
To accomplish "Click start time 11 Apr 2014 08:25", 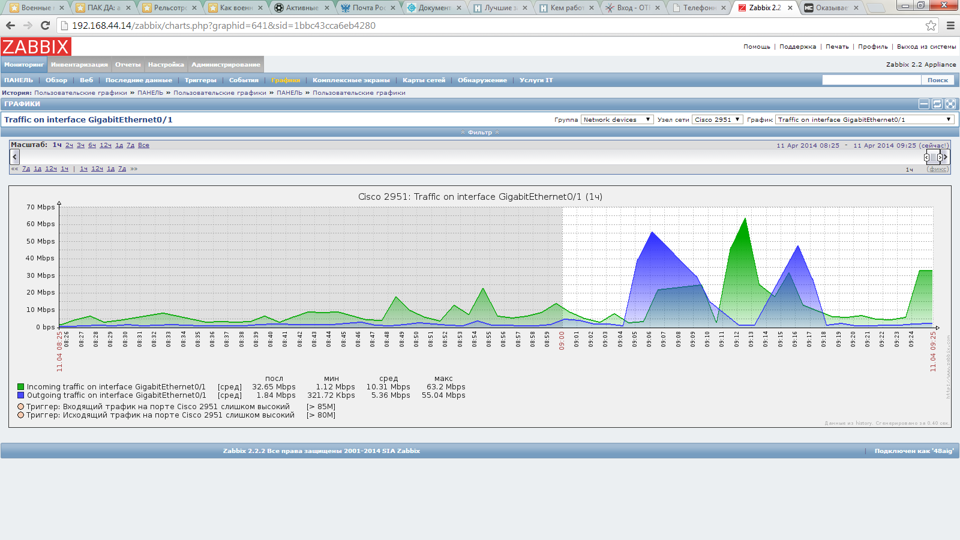I will pos(808,145).
